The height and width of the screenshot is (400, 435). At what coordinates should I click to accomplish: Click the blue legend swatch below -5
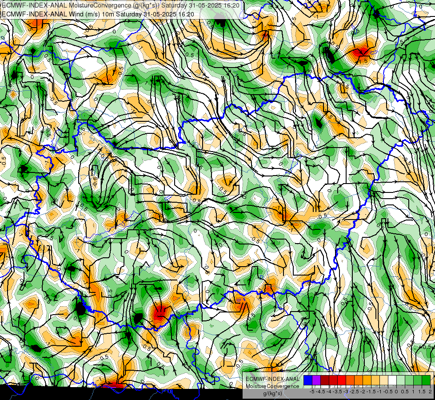point(308,380)
